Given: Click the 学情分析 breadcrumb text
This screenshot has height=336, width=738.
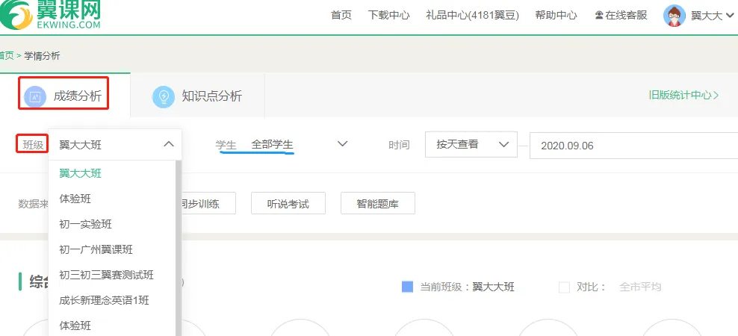Looking at the screenshot, I should point(43,56).
